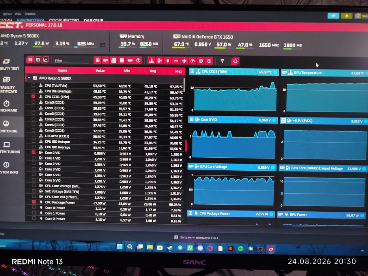
Task: Toggle the unknown-source question mark filter
Action: click(x=138, y=61)
